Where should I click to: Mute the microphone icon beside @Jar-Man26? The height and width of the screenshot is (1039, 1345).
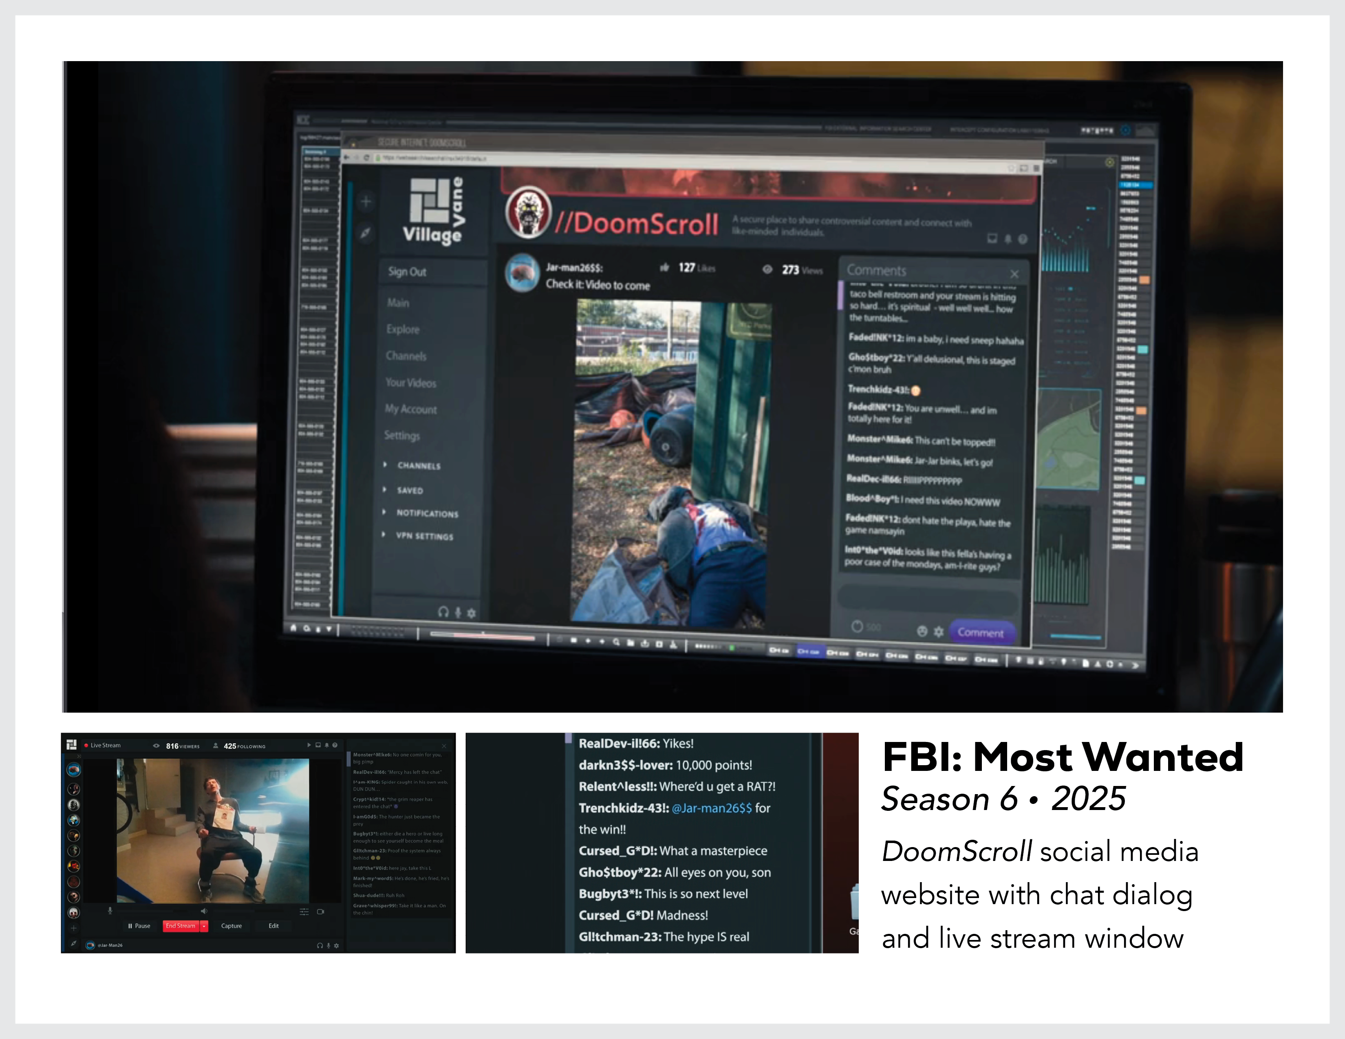[328, 946]
